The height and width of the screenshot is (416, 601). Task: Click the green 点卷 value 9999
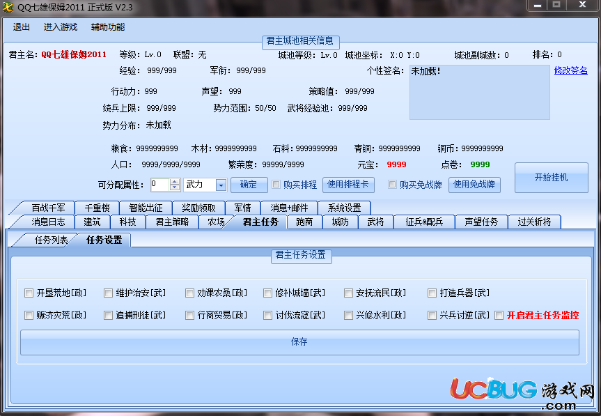(x=480, y=164)
